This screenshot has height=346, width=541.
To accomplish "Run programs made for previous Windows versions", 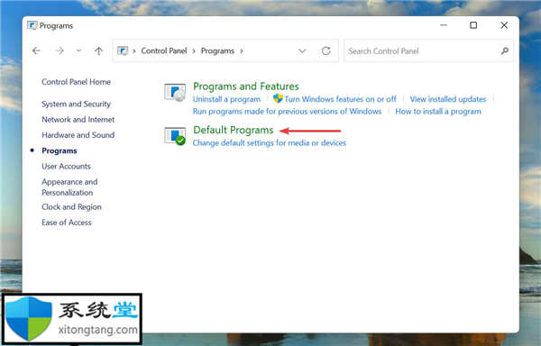I will coord(287,112).
